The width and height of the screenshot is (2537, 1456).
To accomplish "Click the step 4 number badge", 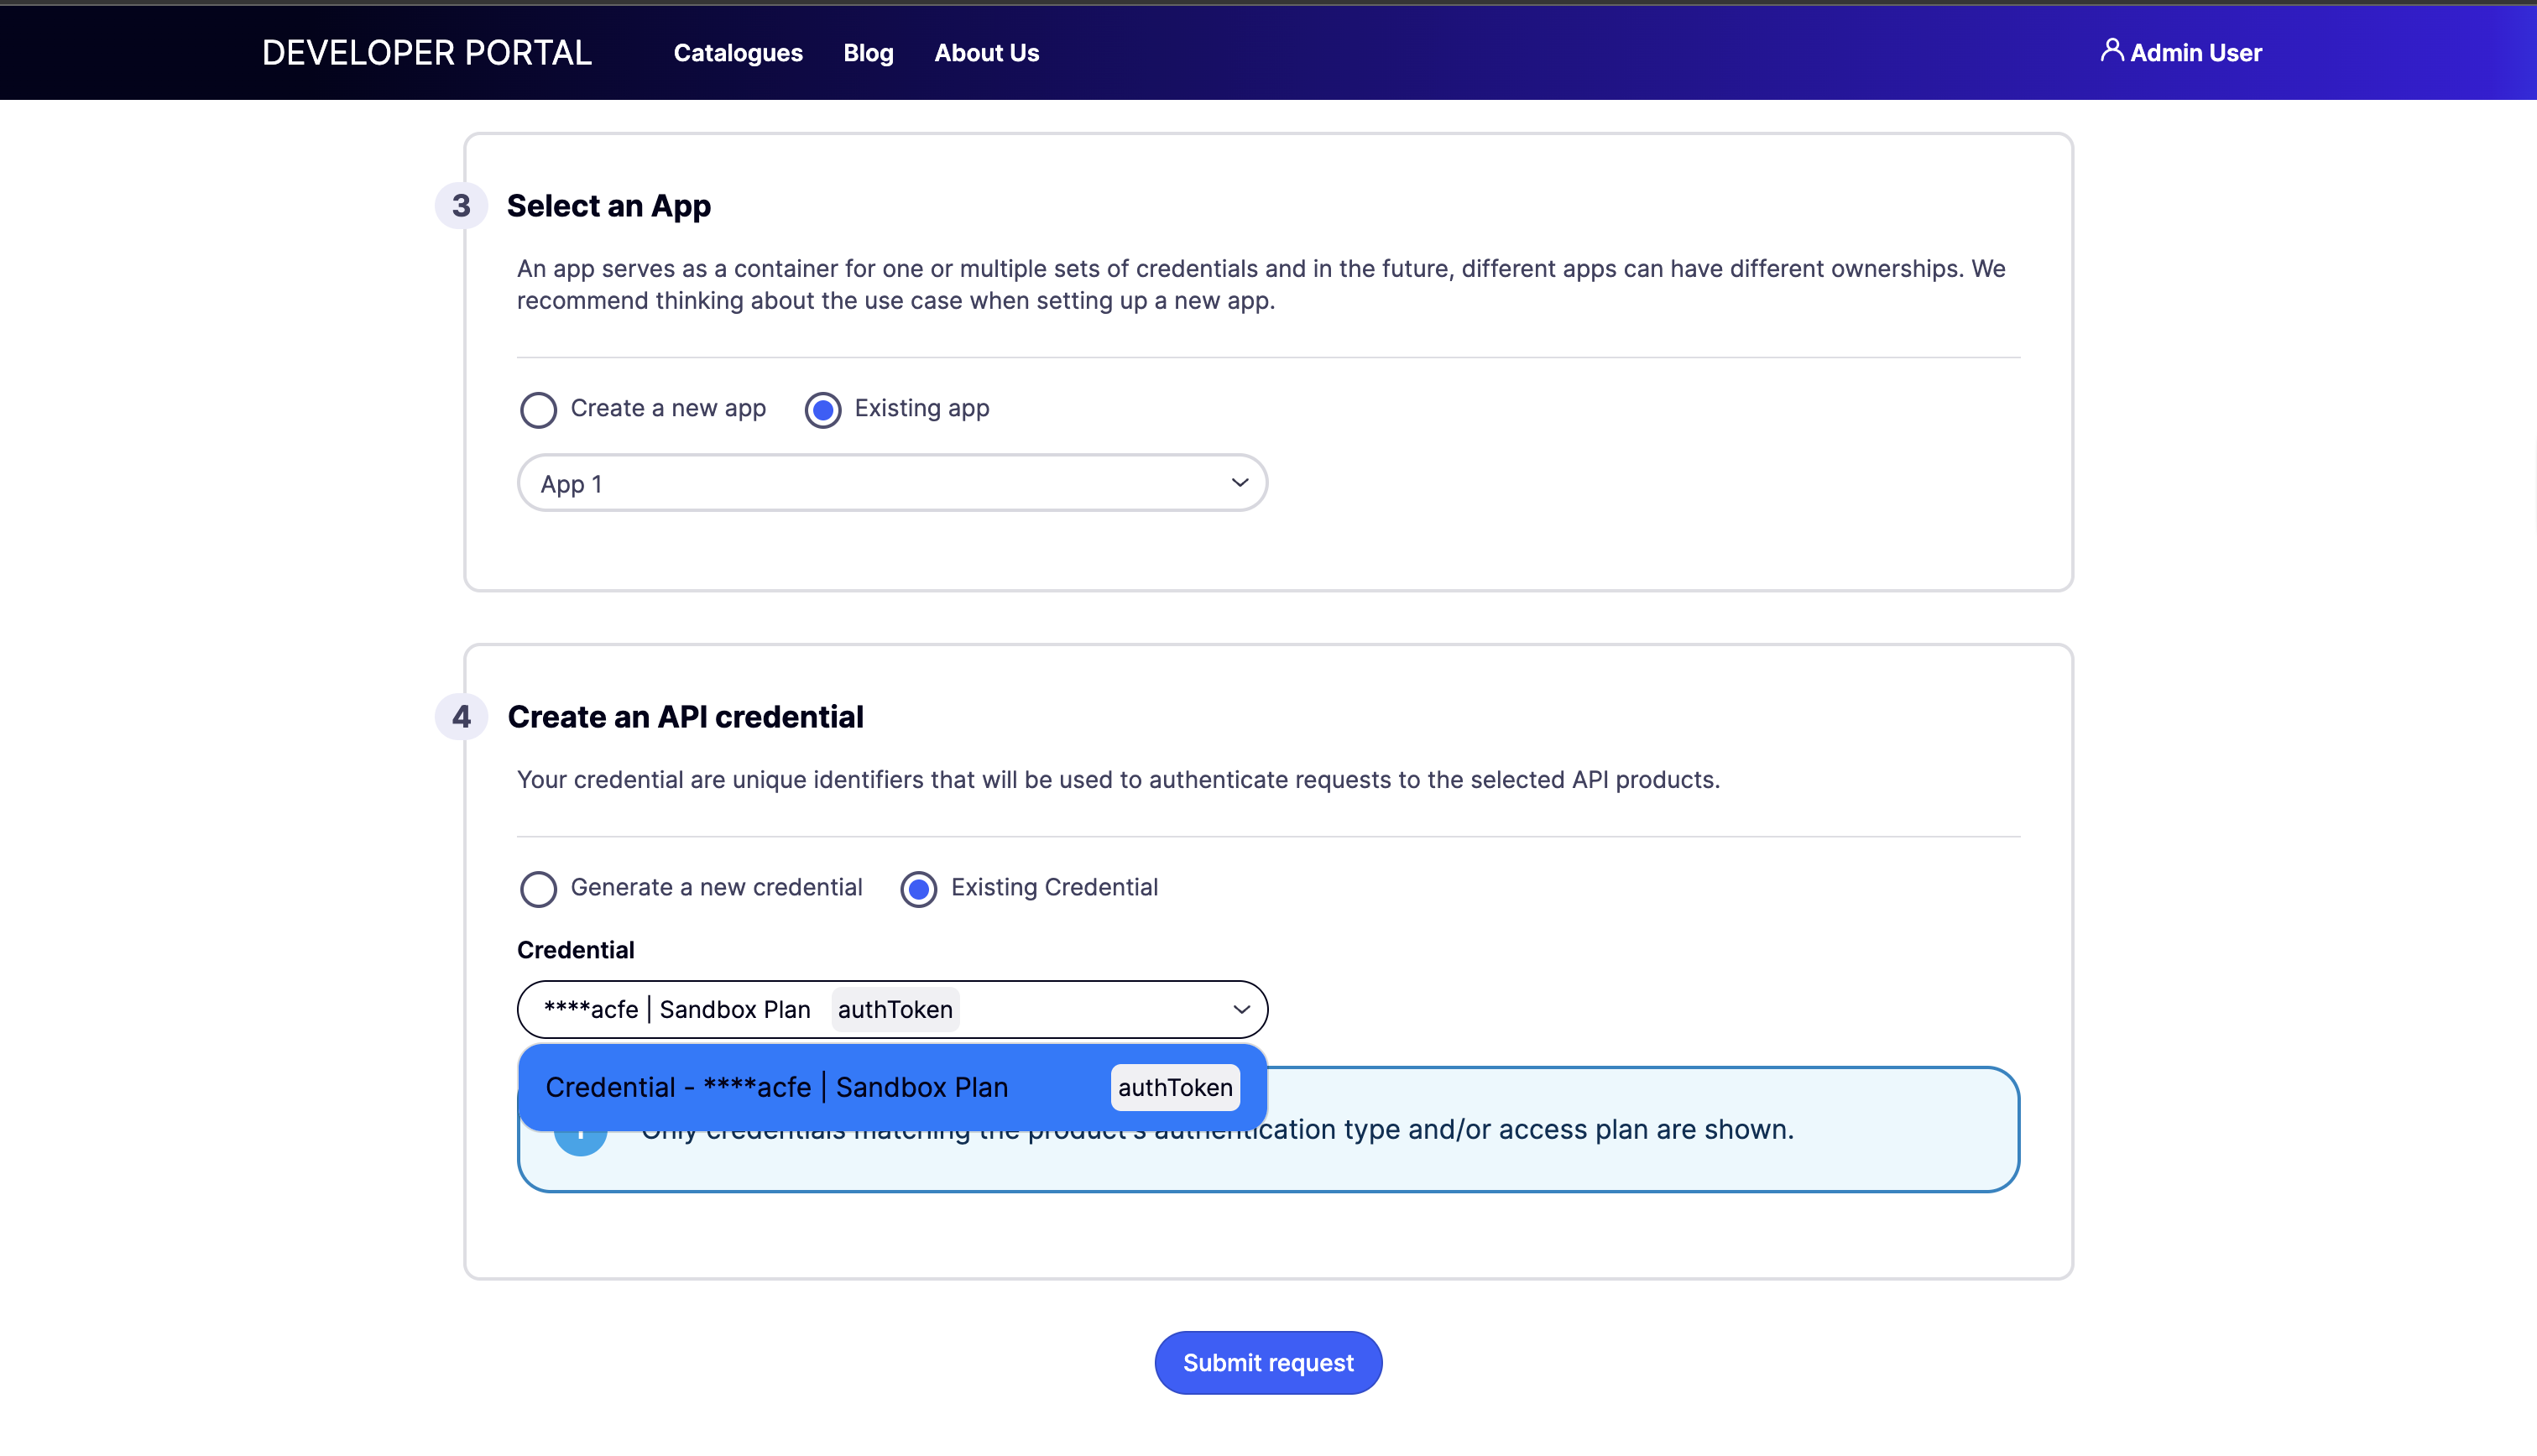I will click(462, 716).
